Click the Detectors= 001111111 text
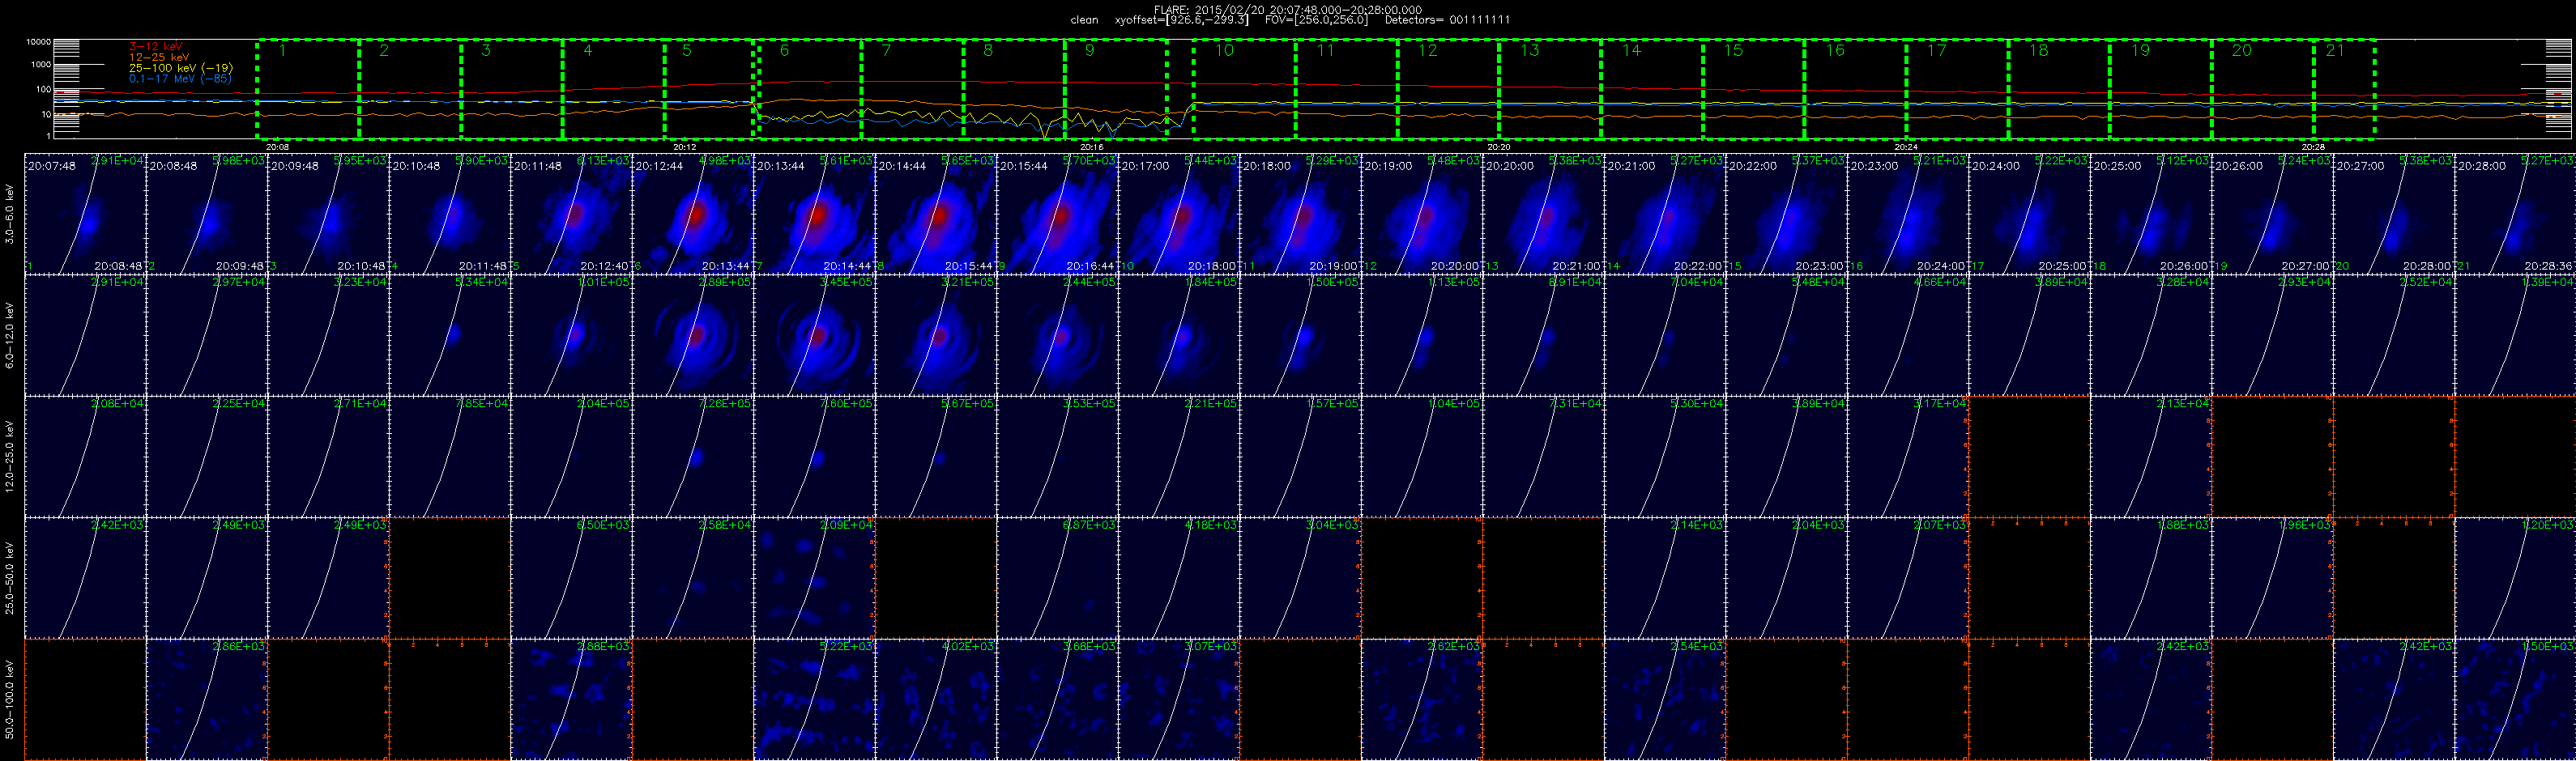2576x761 pixels. pos(1447,20)
